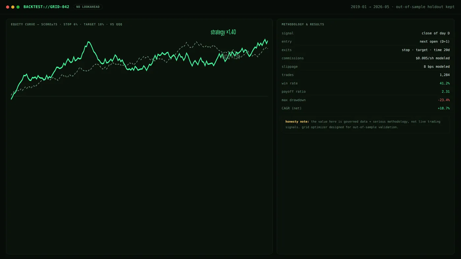Click the CAGR (net) row label
The image size is (461, 259).
click(x=291, y=108)
